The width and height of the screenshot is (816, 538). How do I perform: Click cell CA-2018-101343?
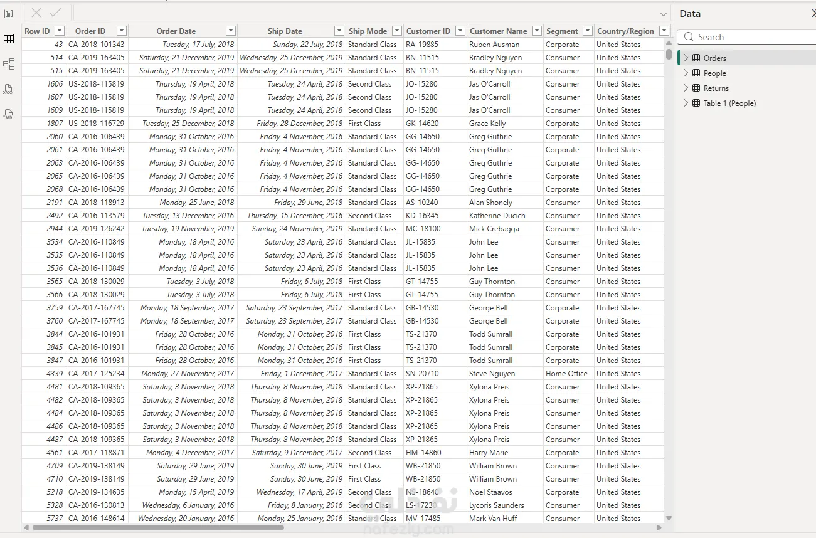tap(96, 45)
